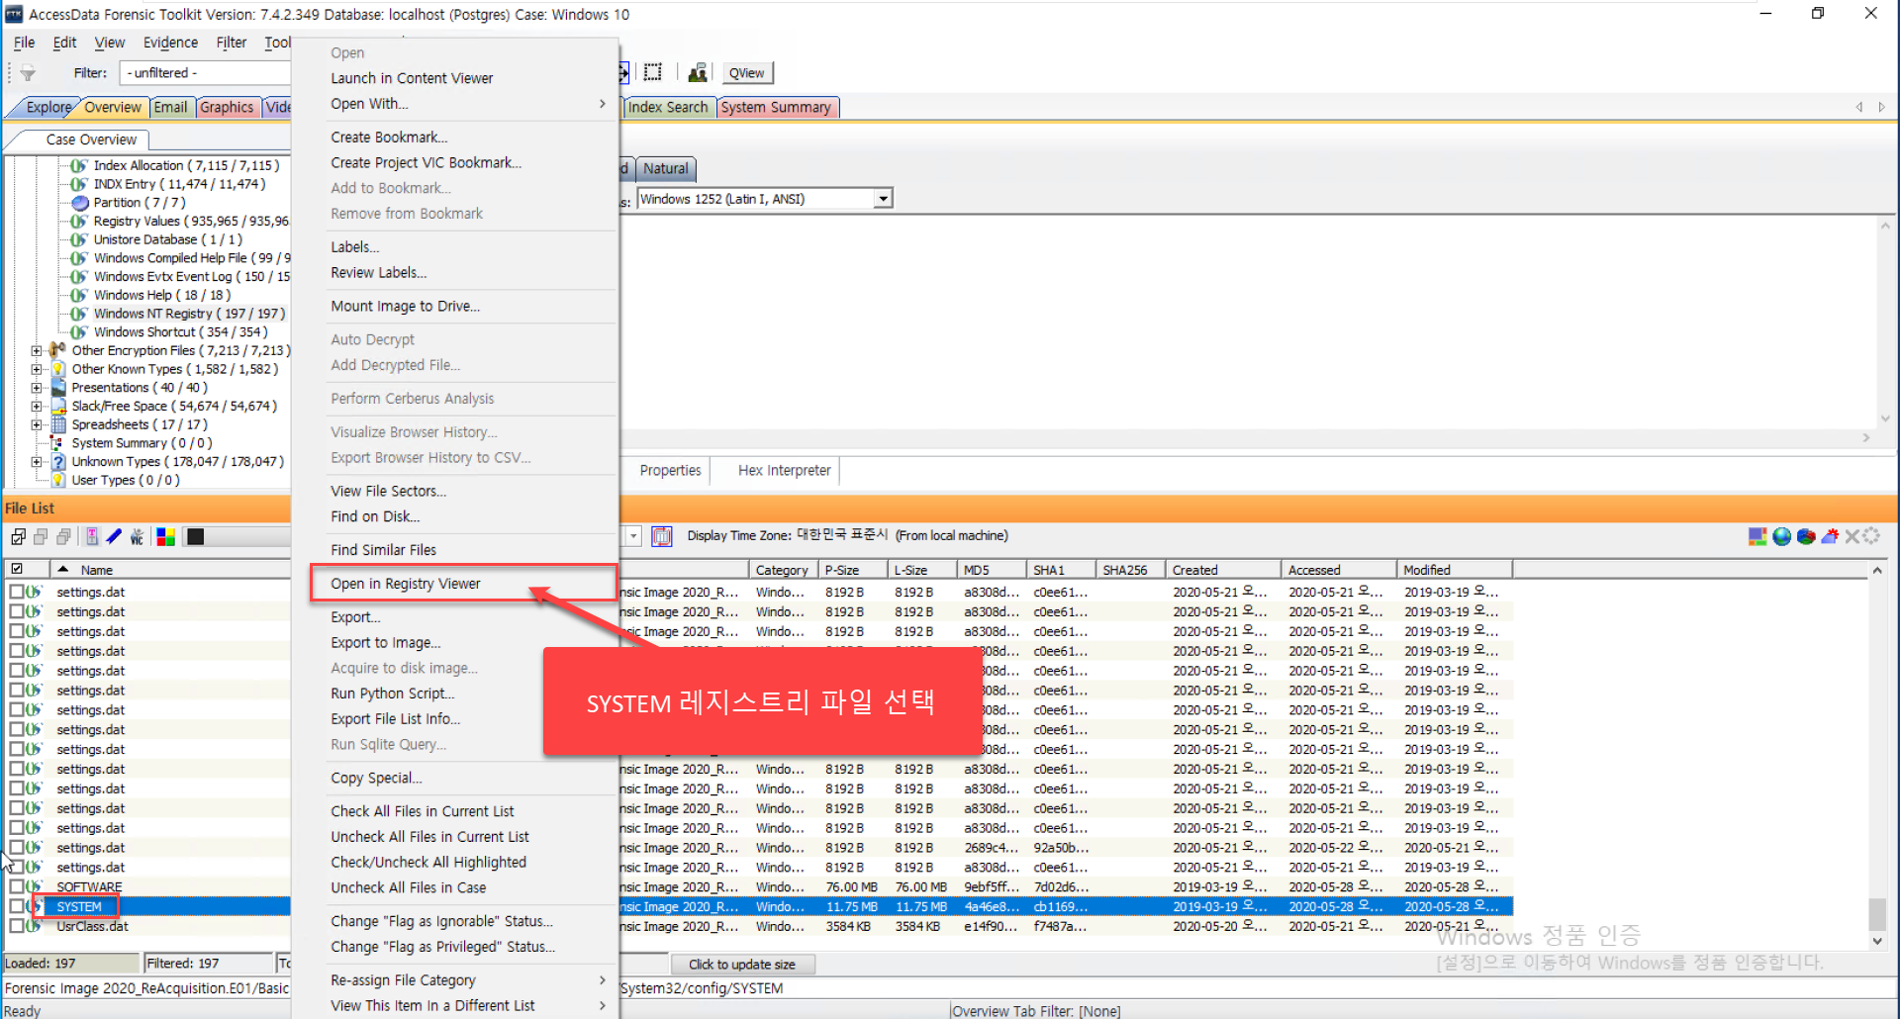Select Create Bookmark menu entry
This screenshot has width=1900, height=1019.
point(389,138)
